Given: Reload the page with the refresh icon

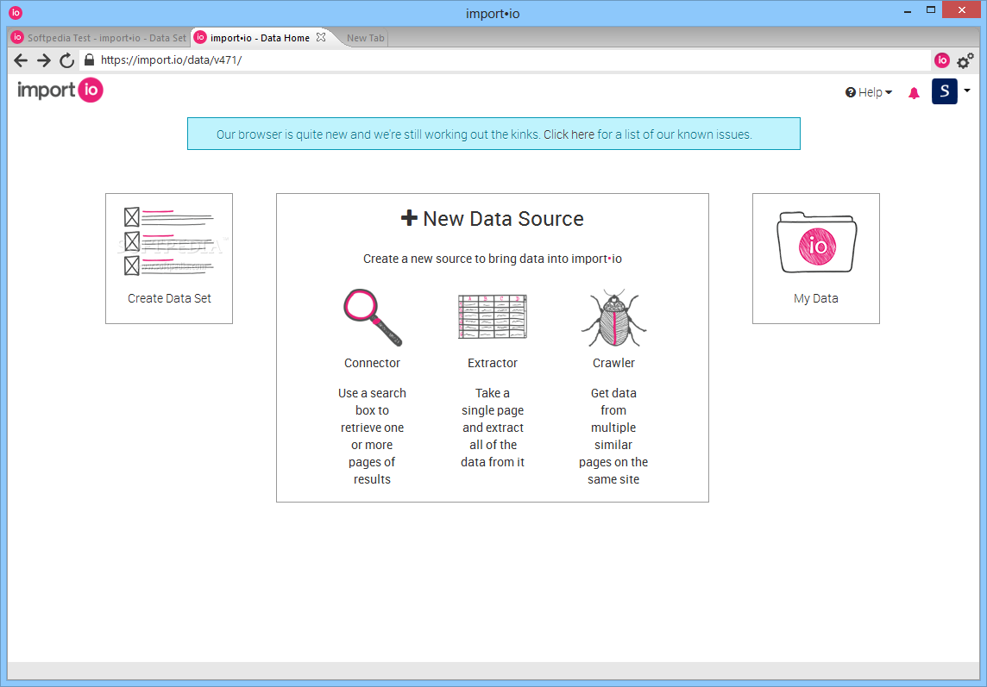Looking at the screenshot, I should [66, 60].
